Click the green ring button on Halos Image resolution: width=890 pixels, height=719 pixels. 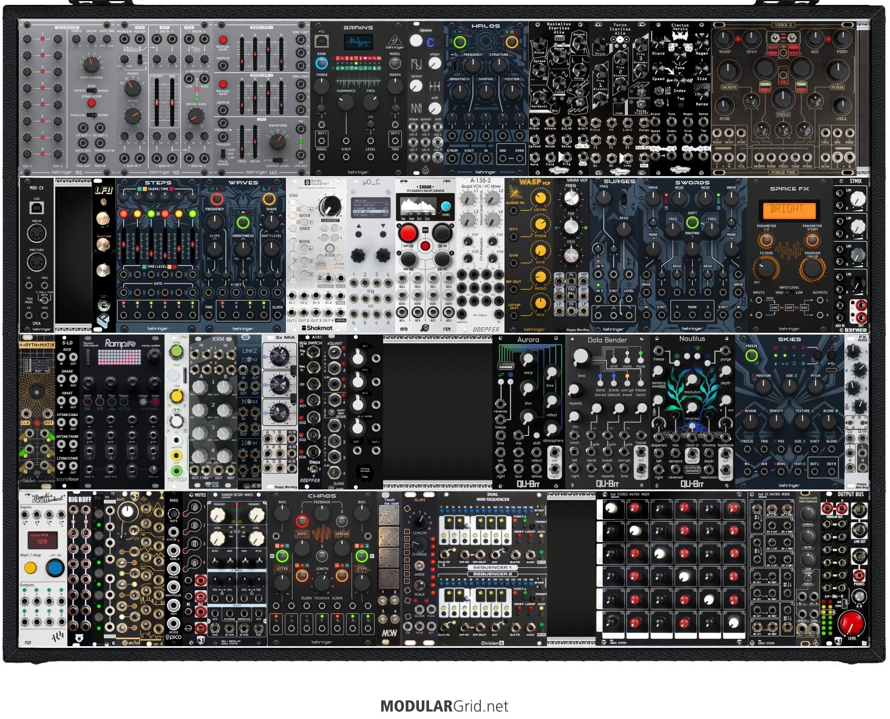(x=460, y=42)
